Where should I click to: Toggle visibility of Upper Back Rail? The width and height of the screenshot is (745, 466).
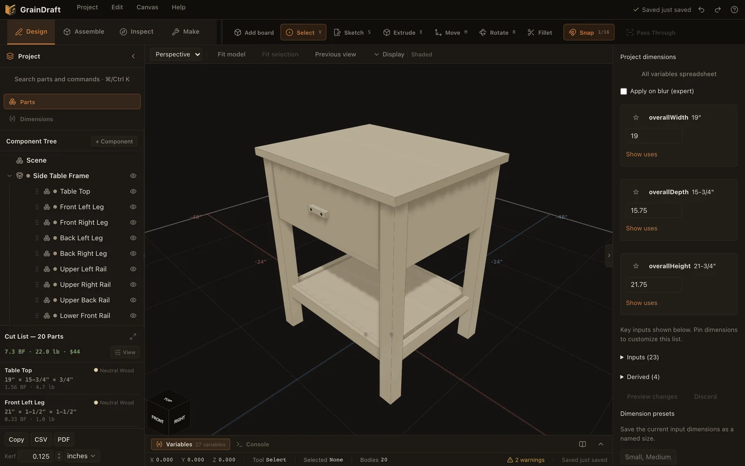click(x=133, y=300)
